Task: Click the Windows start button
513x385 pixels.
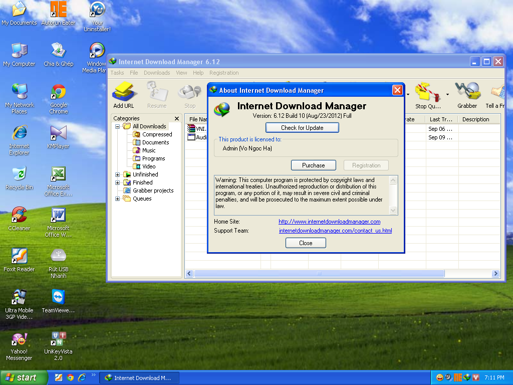Action: pyautogui.click(x=24, y=378)
